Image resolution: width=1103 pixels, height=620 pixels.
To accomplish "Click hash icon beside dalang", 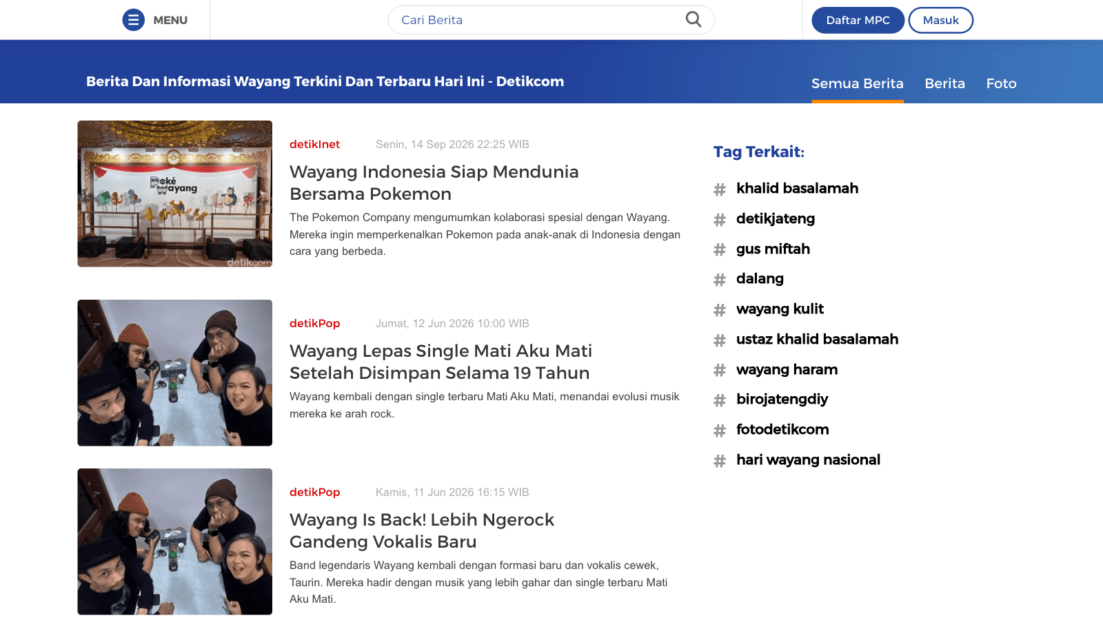I will [x=720, y=280].
